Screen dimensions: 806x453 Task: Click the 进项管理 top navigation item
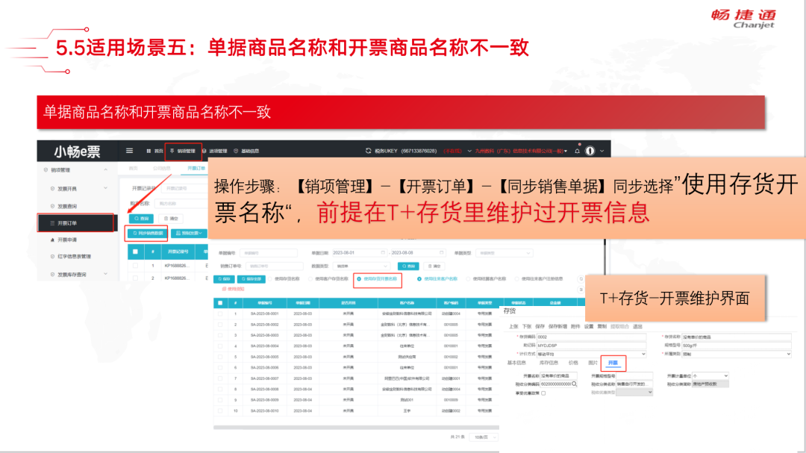[215, 151]
